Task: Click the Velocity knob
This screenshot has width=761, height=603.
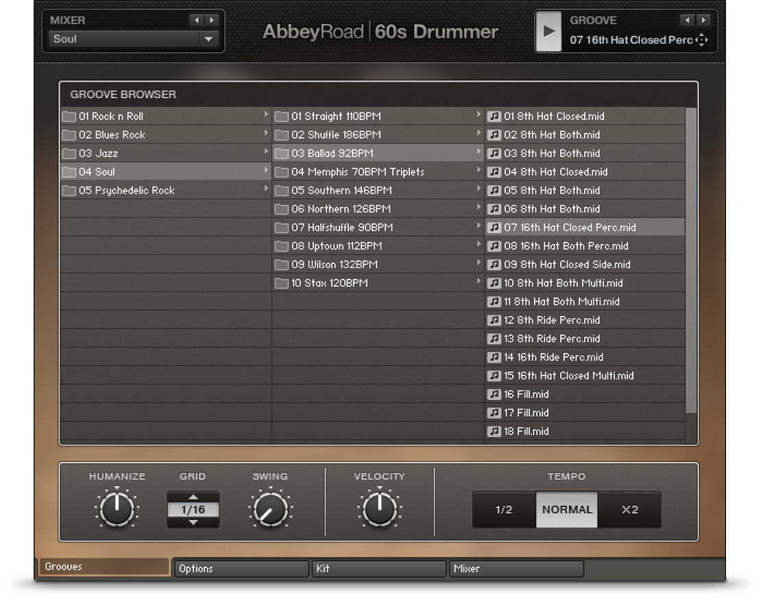Action: point(380,509)
